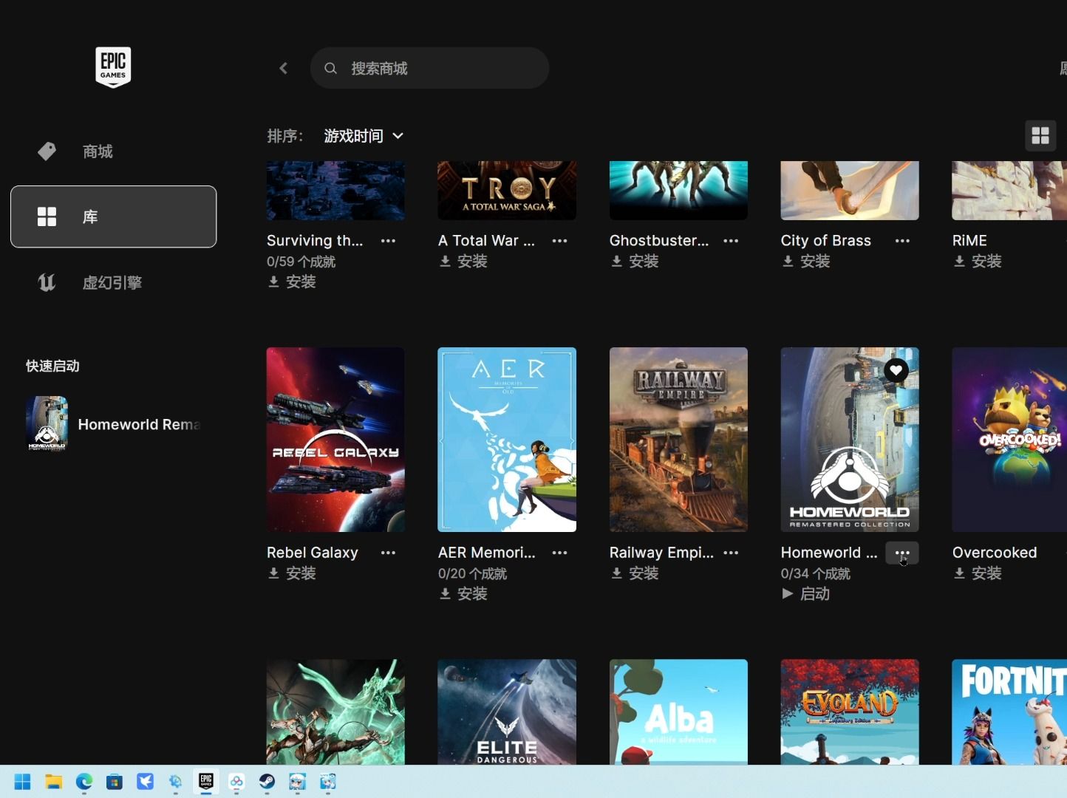The image size is (1067, 798).
Task: Open Steam from taskbar
Action: tap(267, 782)
